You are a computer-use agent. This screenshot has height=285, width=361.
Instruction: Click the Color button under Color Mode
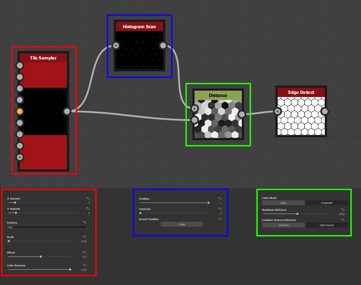coord(283,203)
